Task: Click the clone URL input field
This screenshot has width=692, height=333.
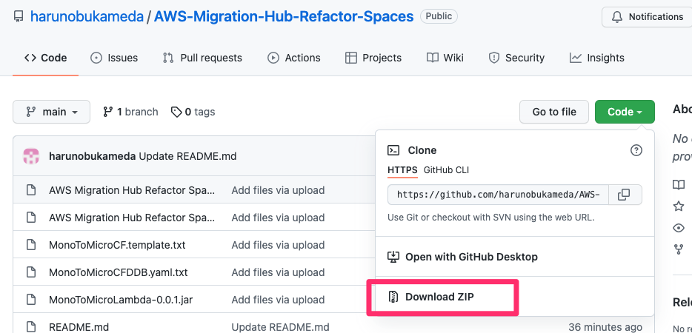Action: point(498,195)
